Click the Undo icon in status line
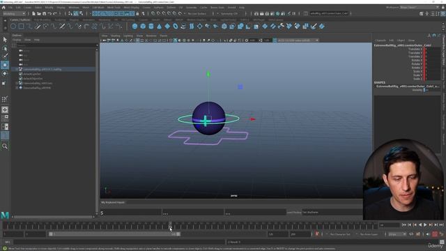This screenshot has width=446, height=251. tap(49, 13)
